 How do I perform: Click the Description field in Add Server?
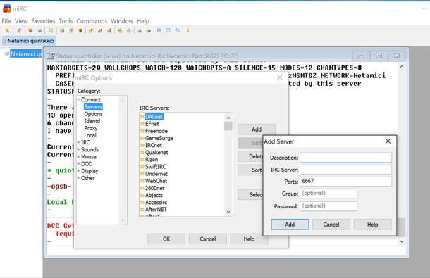point(346,158)
